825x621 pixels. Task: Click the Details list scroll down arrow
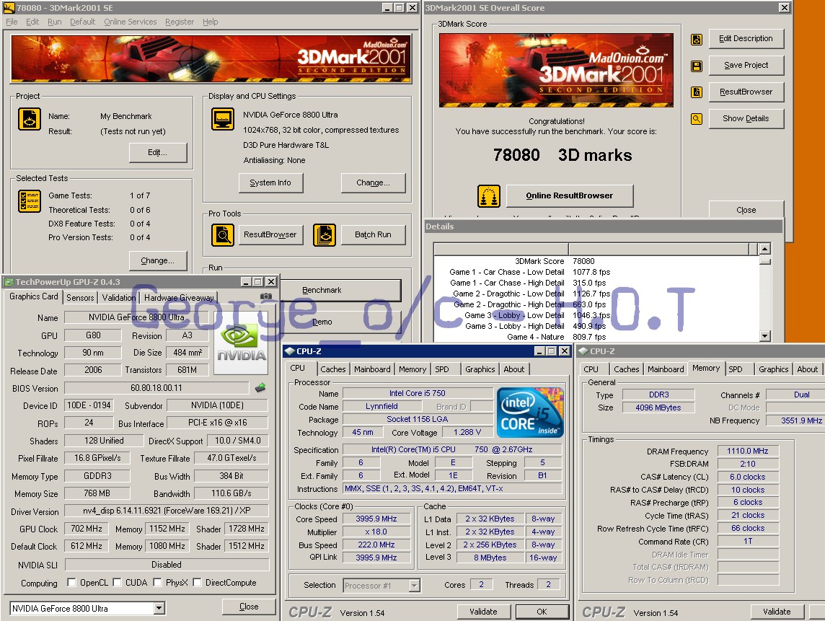765,336
